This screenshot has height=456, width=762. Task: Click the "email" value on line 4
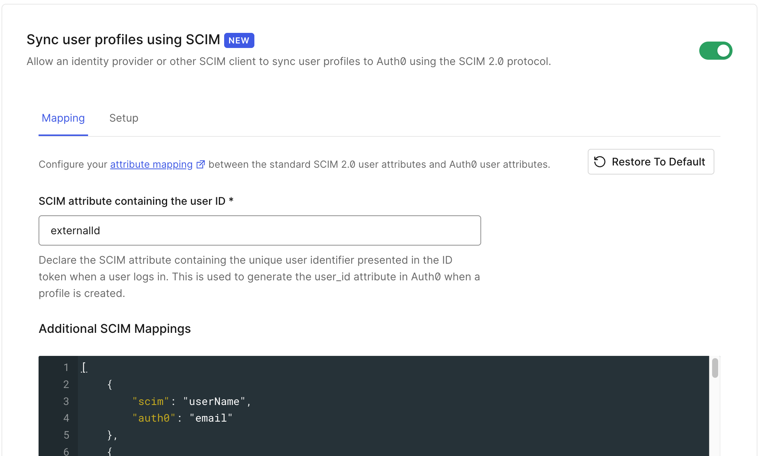point(211,418)
